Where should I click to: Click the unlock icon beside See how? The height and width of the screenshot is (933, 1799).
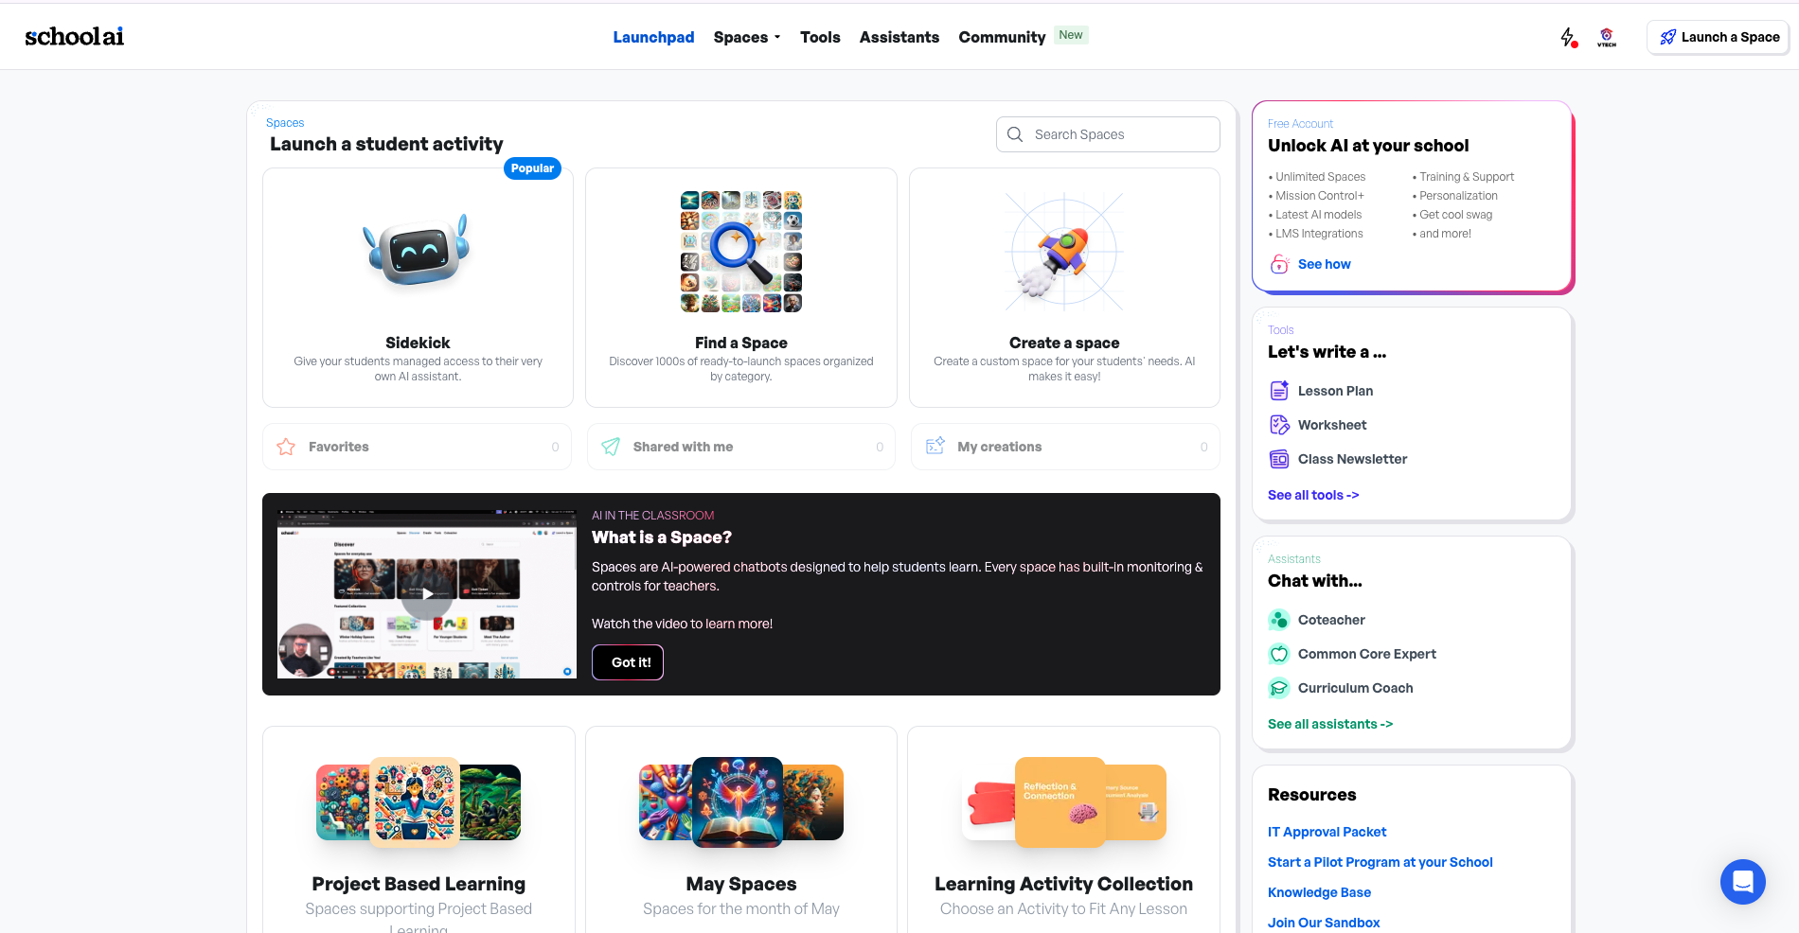click(1279, 264)
